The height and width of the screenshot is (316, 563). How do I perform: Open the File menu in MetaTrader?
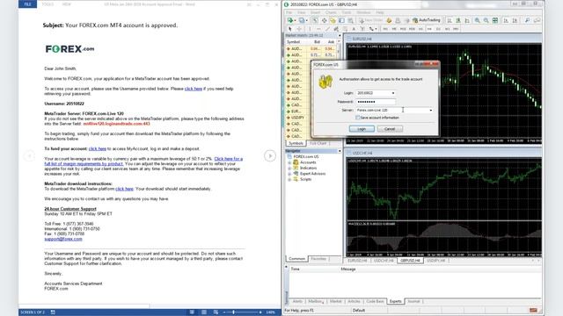(x=289, y=12)
